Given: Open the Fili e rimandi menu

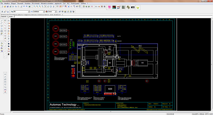Looking at the screenshot, I should (x=35, y=3).
